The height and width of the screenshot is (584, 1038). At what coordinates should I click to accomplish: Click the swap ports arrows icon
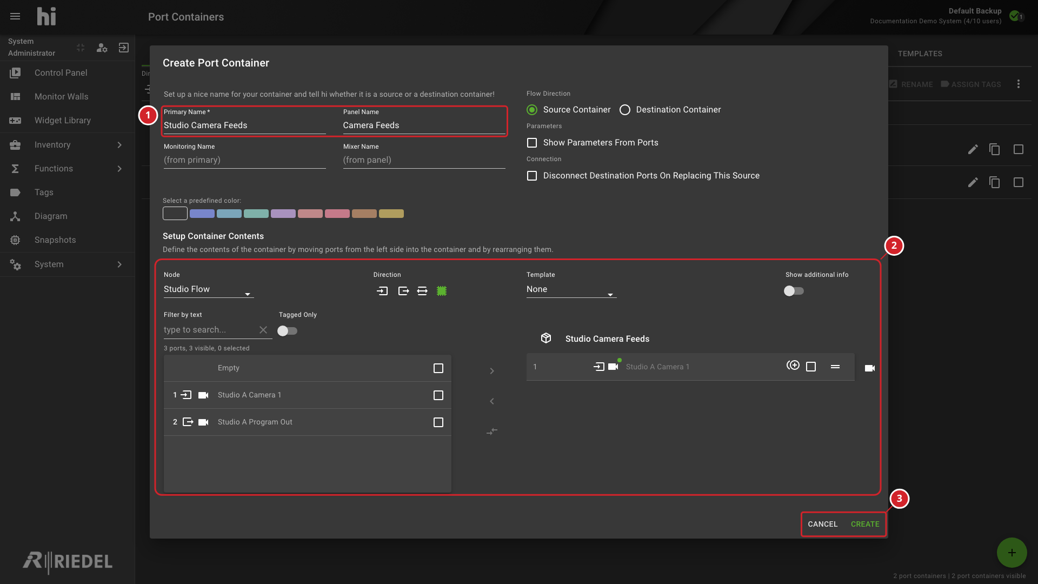(492, 432)
